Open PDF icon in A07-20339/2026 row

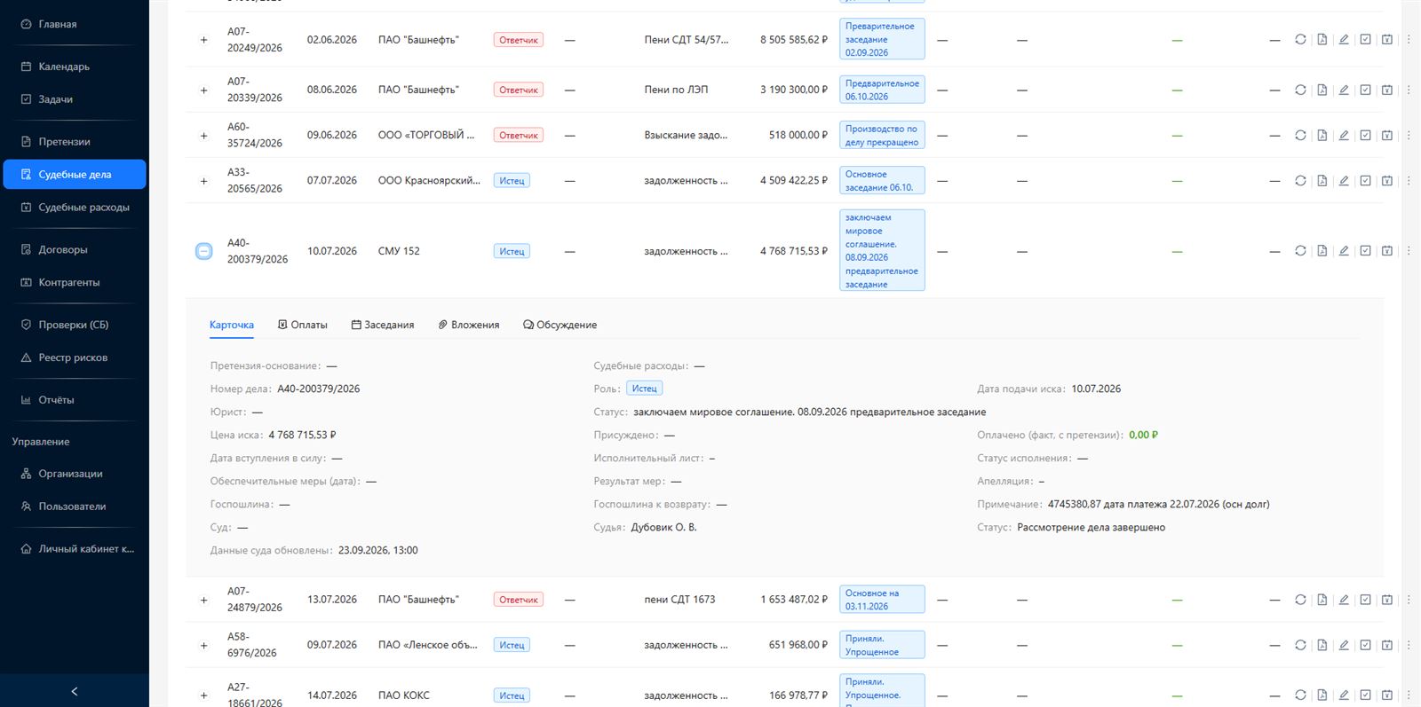(1322, 90)
